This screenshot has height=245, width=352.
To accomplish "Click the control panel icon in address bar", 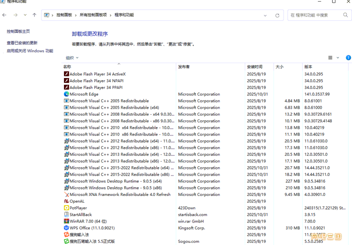I will [46, 15].
